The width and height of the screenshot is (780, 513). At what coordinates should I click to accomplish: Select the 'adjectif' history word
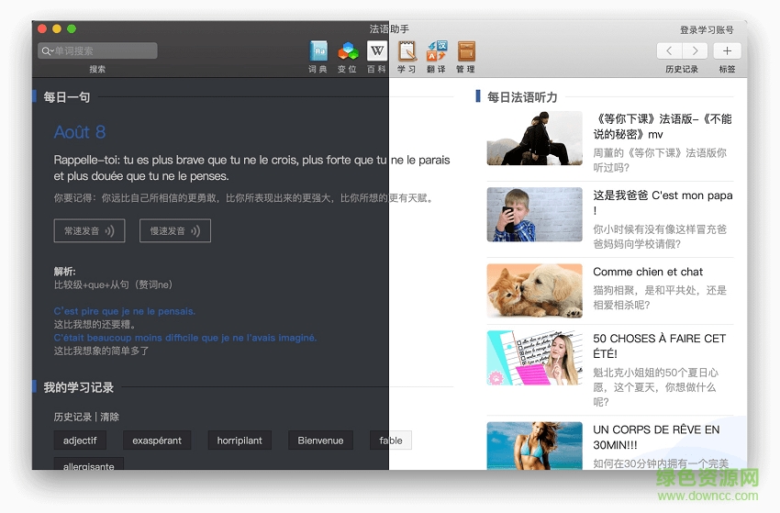pos(80,441)
